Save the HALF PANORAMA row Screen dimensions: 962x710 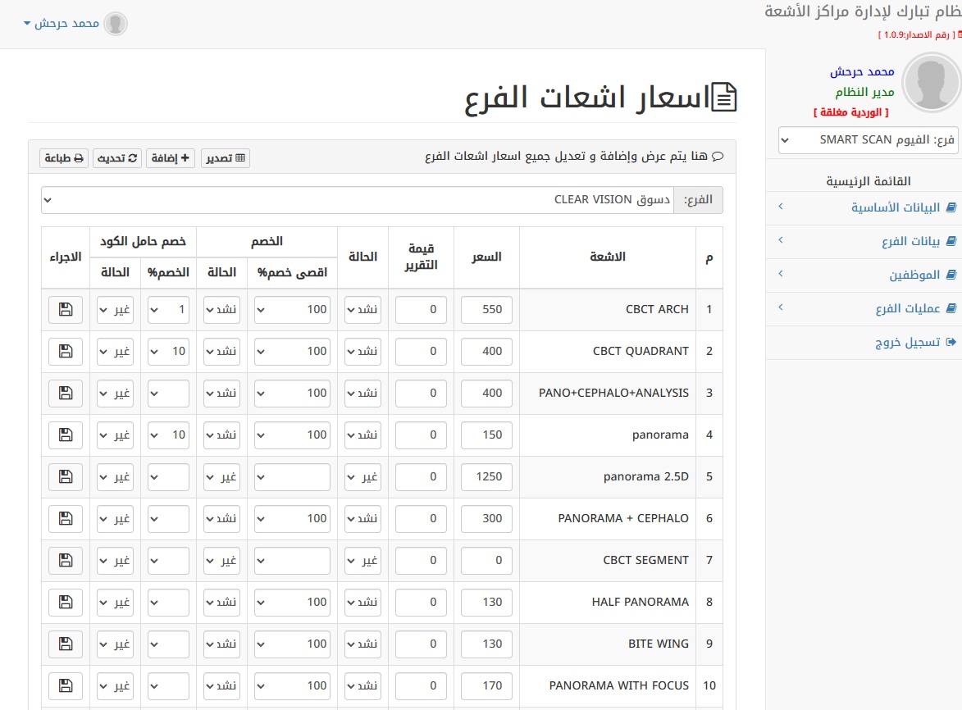point(66,602)
